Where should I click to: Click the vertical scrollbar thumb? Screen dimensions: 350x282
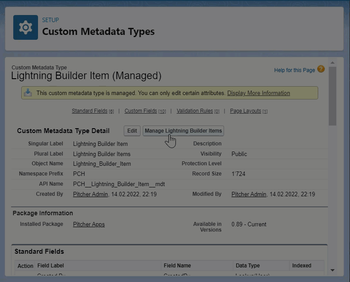pos(332,95)
